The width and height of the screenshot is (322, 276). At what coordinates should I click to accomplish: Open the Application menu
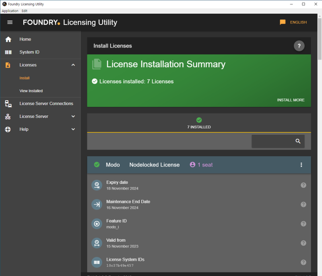[10, 11]
